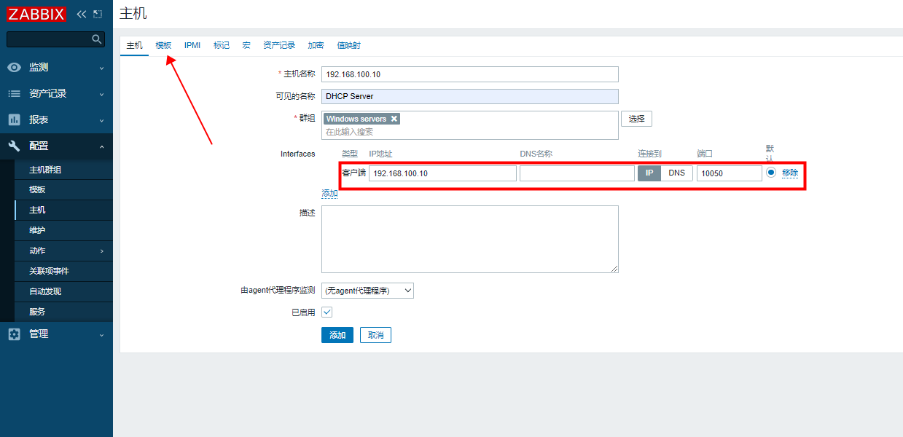Click the 端口 field showing 10050
This screenshot has width=903, height=437.
(x=730, y=173)
